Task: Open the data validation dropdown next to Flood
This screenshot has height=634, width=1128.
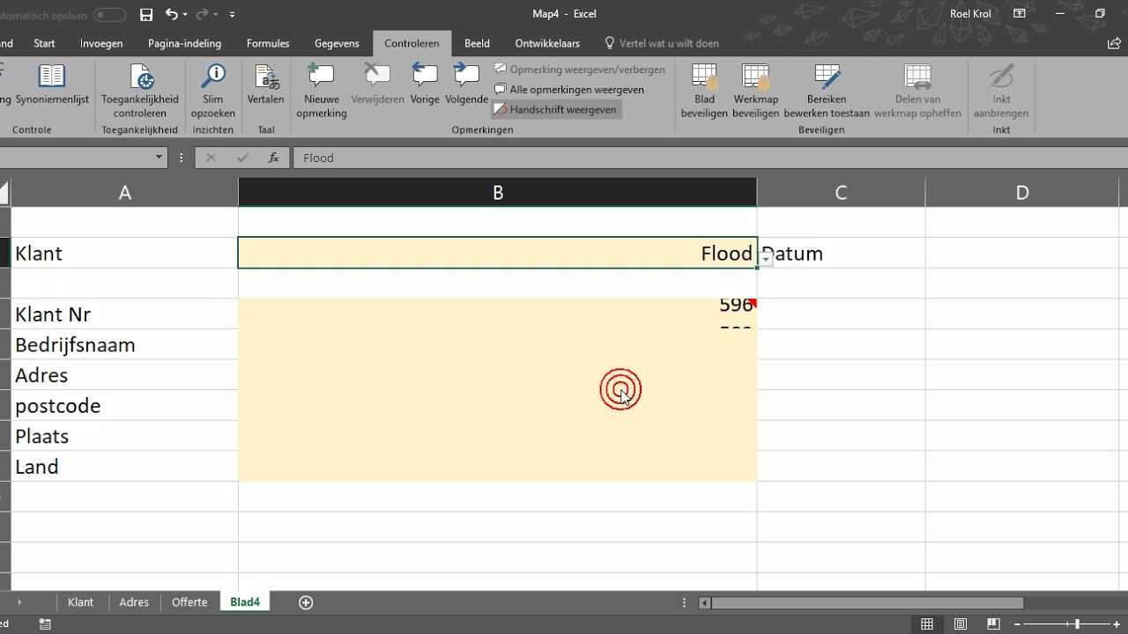Action: 766,259
